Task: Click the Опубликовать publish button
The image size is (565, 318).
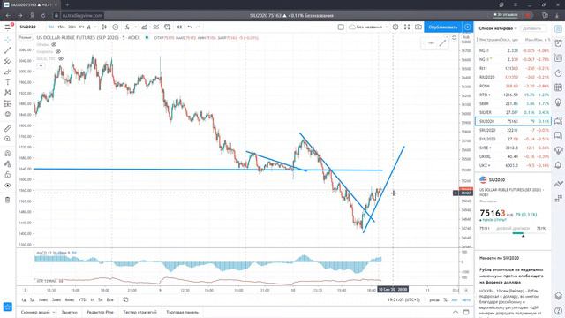Action: pyautogui.click(x=443, y=27)
